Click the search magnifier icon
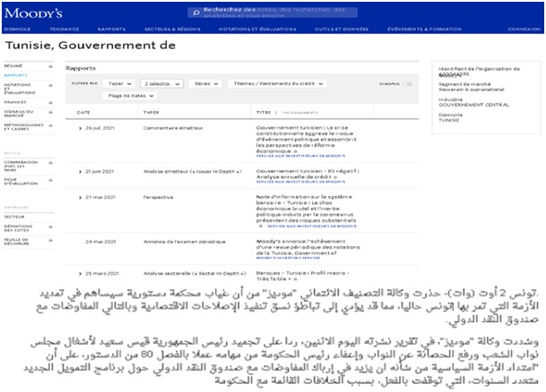The width and height of the screenshot is (546, 392). [x=196, y=13]
